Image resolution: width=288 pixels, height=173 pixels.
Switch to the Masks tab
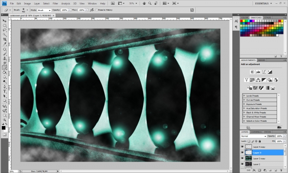[x=262, y=60]
